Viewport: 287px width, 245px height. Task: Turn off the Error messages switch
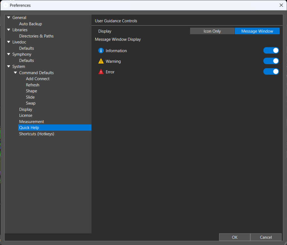pyautogui.click(x=271, y=71)
